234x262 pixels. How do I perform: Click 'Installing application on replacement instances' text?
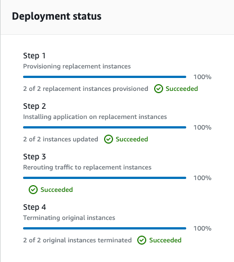[x=95, y=117]
